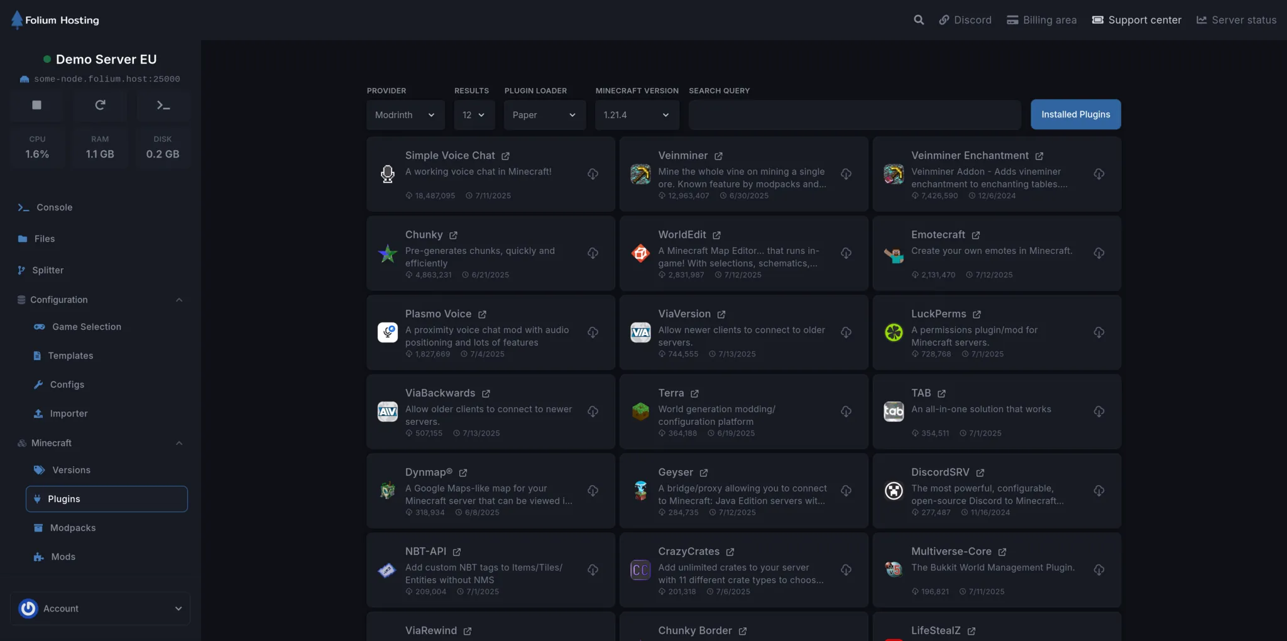The width and height of the screenshot is (1287, 641).
Task: Show only Installed Plugins
Action: [1075, 114]
